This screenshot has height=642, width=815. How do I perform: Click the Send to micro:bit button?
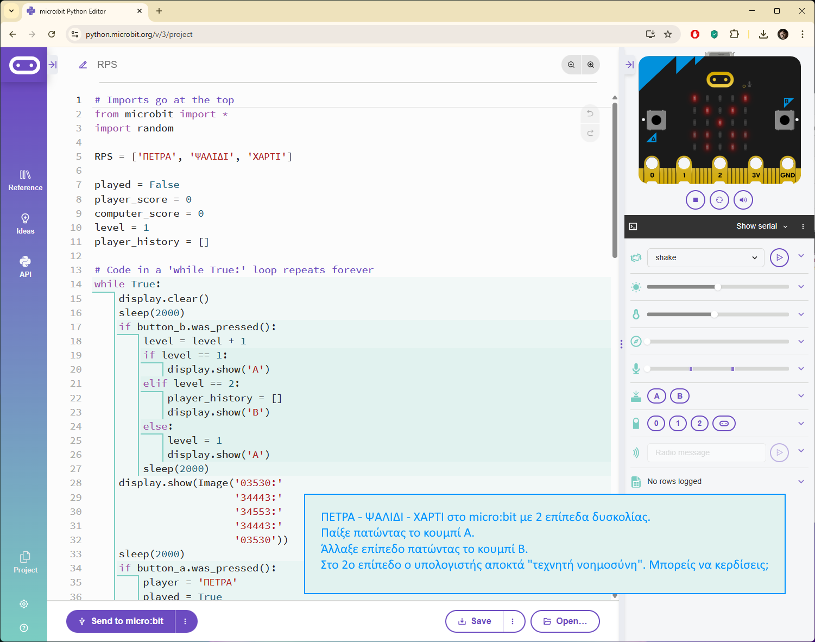[121, 621]
